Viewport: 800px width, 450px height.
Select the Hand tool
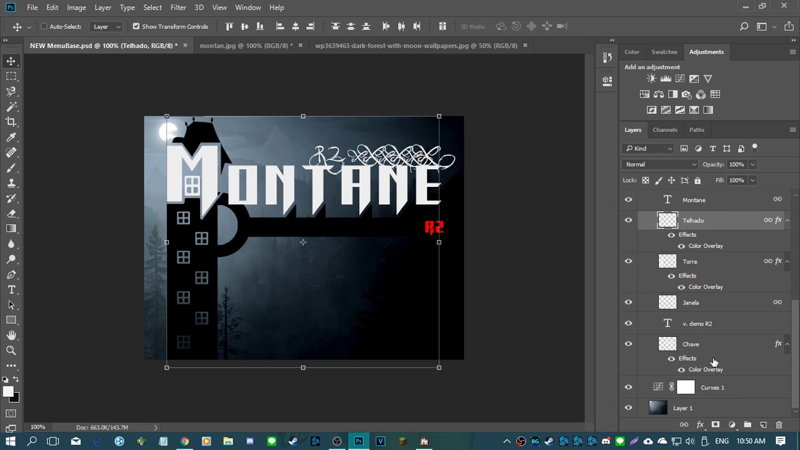[11, 336]
